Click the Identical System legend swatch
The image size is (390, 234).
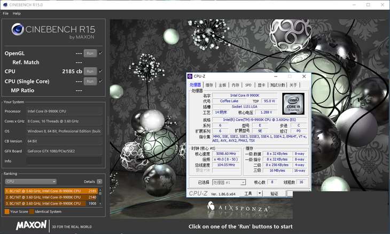click(x=32, y=212)
